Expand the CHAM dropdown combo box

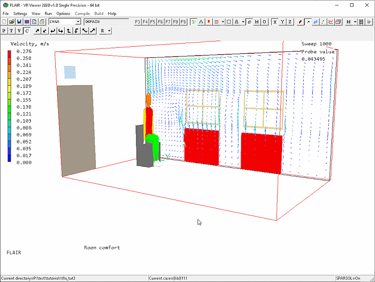(x=78, y=22)
